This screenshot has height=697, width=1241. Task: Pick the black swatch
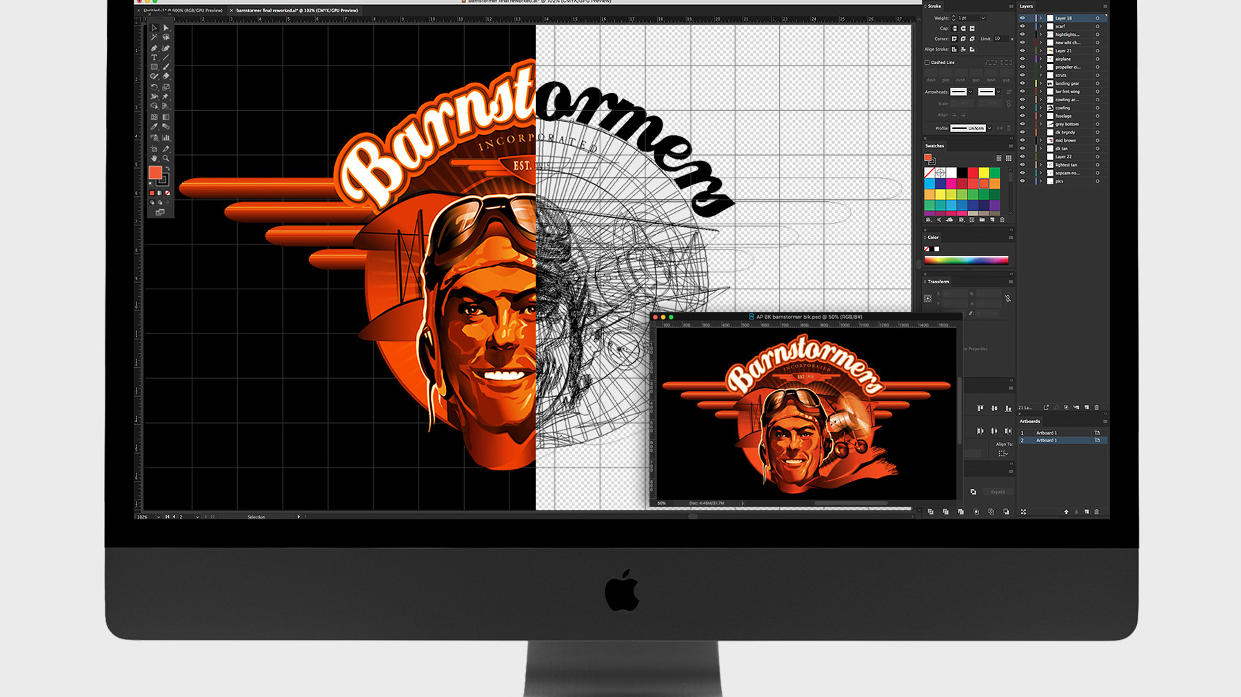tap(962, 172)
